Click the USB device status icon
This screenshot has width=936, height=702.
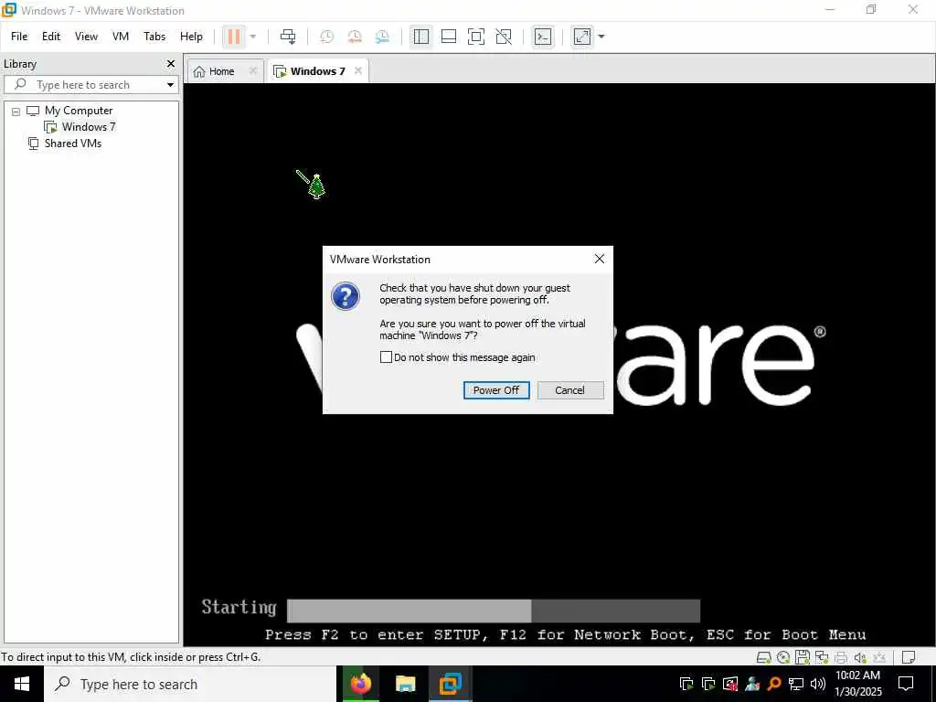[x=878, y=657]
